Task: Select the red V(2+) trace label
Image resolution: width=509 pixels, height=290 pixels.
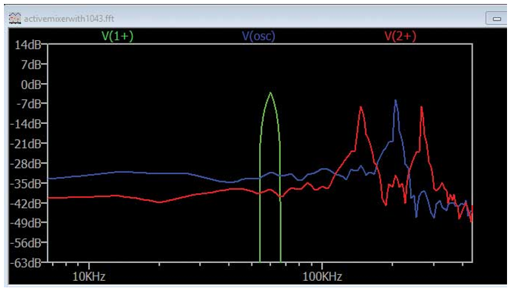Action: point(400,36)
